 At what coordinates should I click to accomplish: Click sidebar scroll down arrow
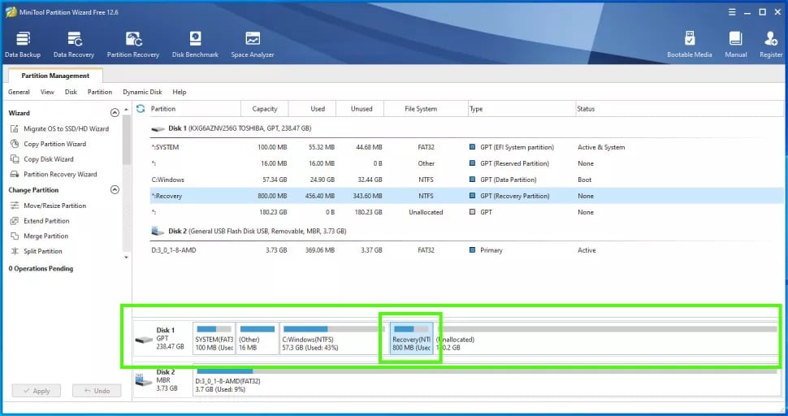click(x=126, y=258)
